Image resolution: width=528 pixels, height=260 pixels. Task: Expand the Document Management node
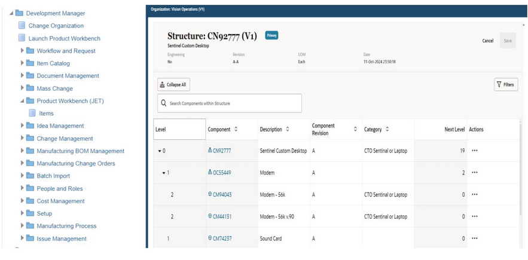(22, 75)
